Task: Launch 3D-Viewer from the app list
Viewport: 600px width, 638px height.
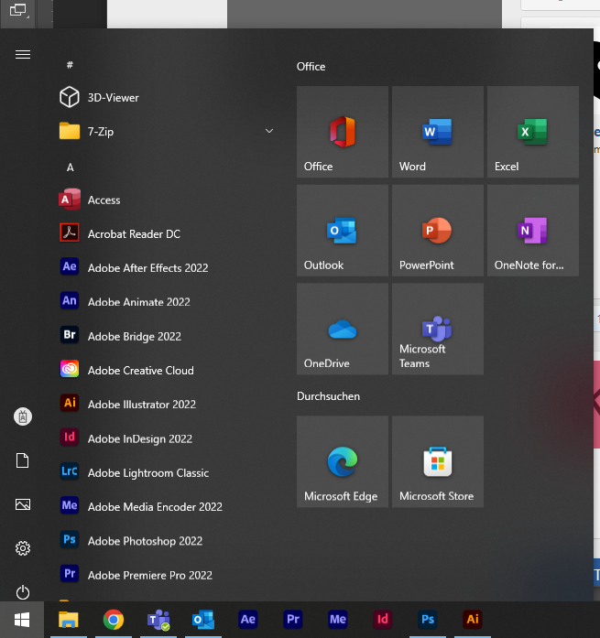Action: click(167, 98)
